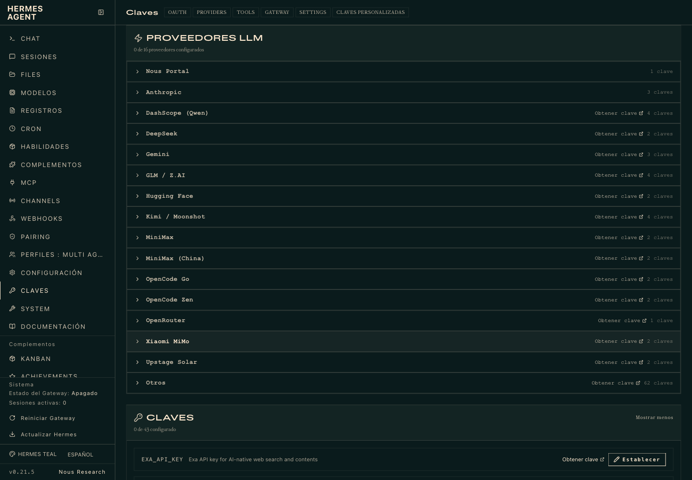Open Obtener clave link for EXA_API_KEY
The width and height of the screenshot is (692, 480).
pos(583,459)
